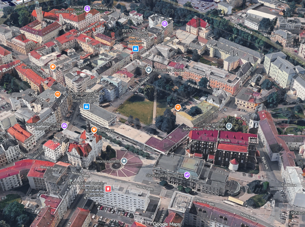Open the Caffé Dolce Vita cafe marker
Viewport: 305px width, 227px height.
(x=53, y=67)
